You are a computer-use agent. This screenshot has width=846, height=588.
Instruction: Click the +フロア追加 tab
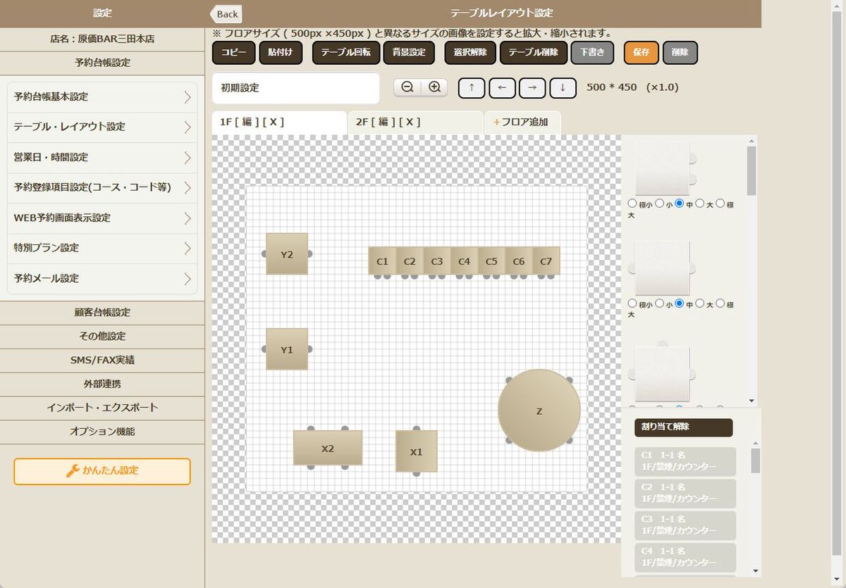click(x=521, y=122)
